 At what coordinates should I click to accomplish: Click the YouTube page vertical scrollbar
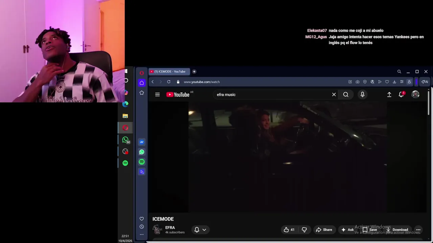click(429, 103)
